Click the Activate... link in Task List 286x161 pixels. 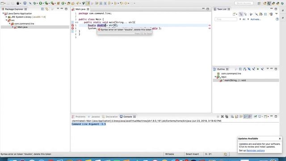tap(256, 19)
